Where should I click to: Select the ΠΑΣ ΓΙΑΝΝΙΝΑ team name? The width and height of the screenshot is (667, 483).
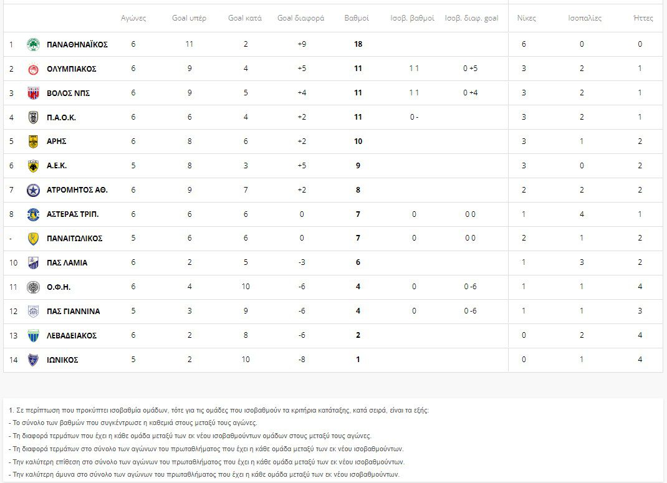(x=73, y=311)
